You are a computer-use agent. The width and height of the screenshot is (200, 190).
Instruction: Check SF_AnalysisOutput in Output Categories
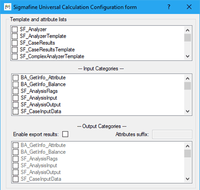pos(15,172)
